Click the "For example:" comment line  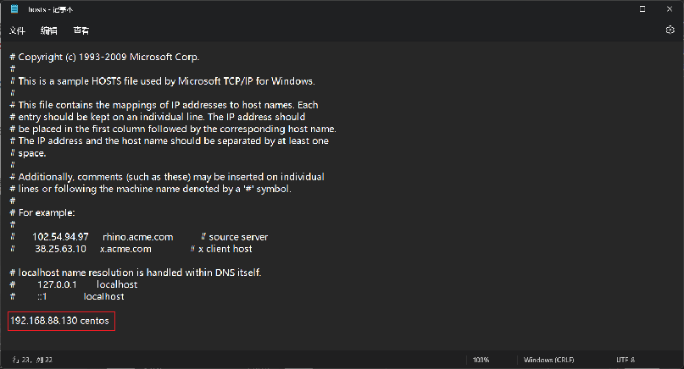pos(42,213)
